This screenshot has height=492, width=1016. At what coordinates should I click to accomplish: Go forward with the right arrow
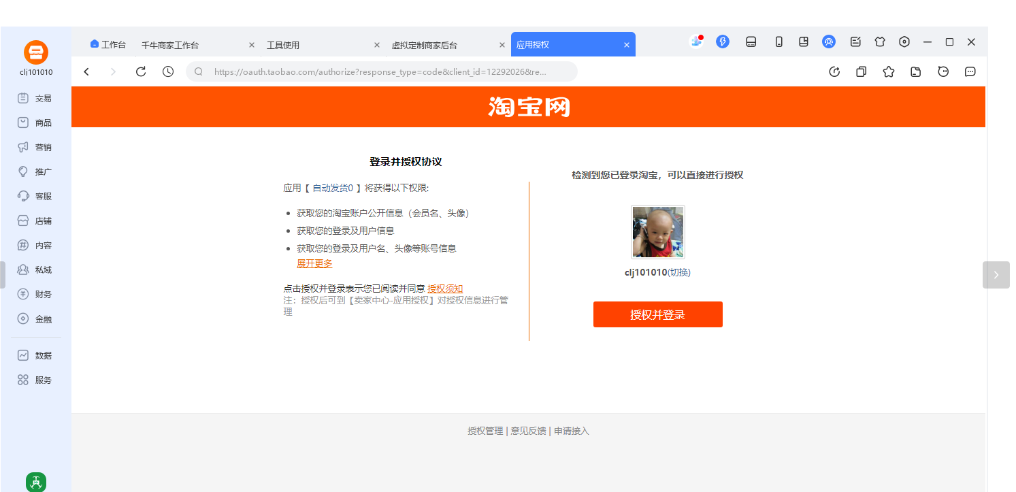click(114, 71)
